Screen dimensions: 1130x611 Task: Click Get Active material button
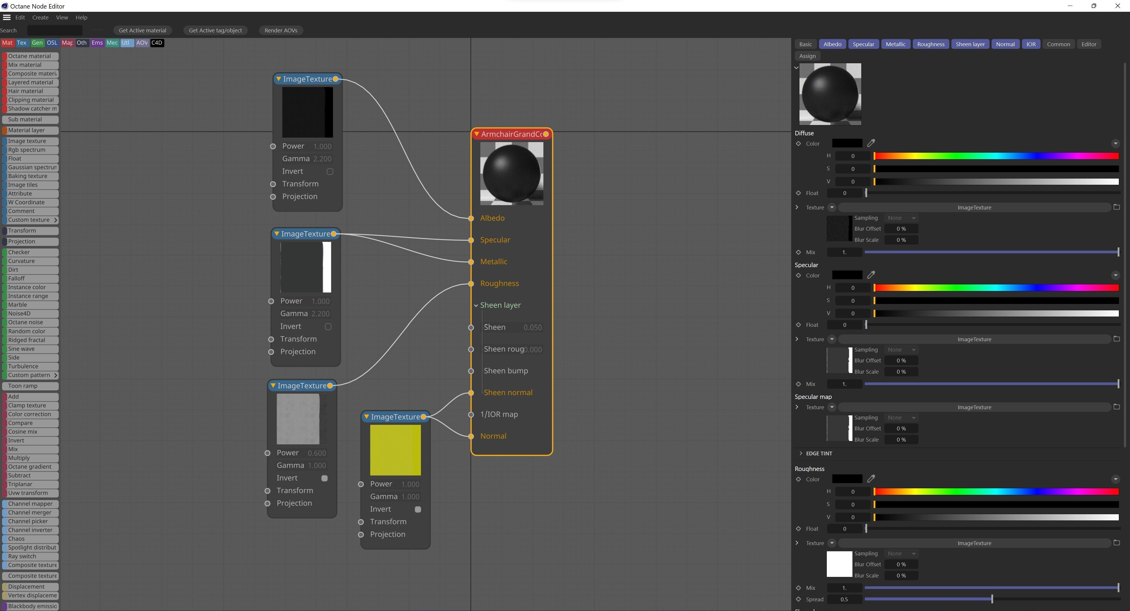point(142,30)
